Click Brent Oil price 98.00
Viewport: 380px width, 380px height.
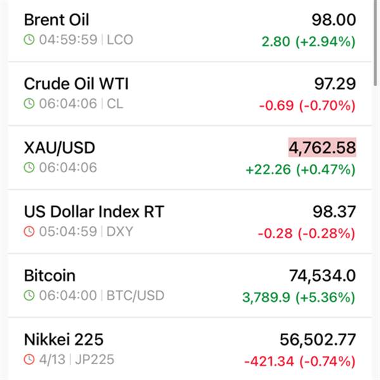pos(333,20)
